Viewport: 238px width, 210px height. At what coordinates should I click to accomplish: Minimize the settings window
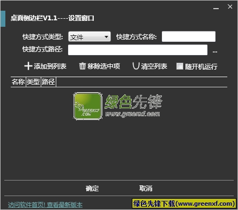pos(216,9)
